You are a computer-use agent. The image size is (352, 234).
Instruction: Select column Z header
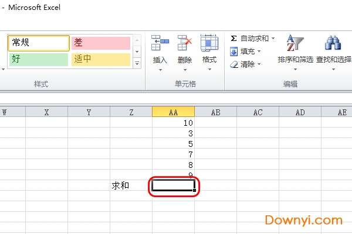tap(131, 112)
